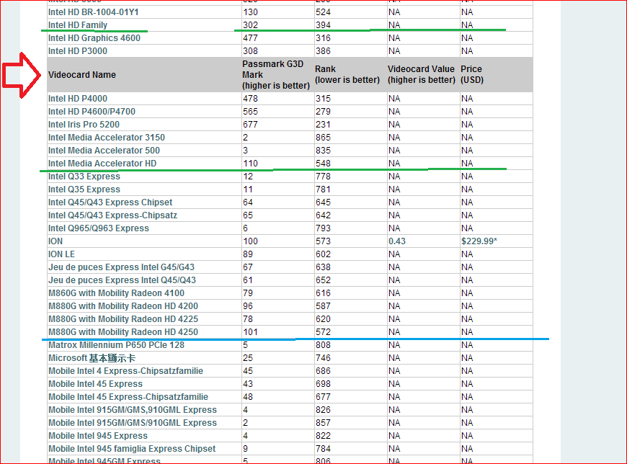Viewport: 627px width, 464px height.
Task: Click Jeu de puces Express Intel G45/G43
Action: [121, 267]
